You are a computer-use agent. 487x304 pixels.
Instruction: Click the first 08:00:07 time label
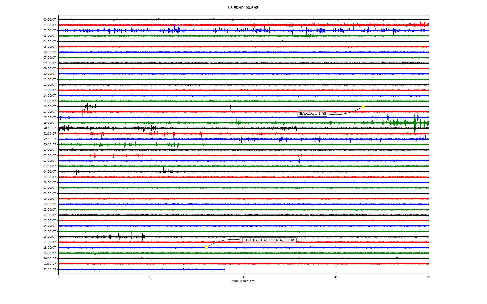click(49, 63)
